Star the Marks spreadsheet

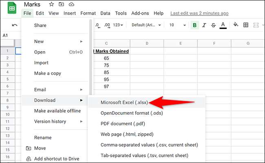click(x=51, y=4)
